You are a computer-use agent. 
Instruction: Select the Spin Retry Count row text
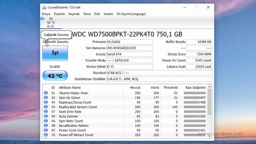[71, 121]
